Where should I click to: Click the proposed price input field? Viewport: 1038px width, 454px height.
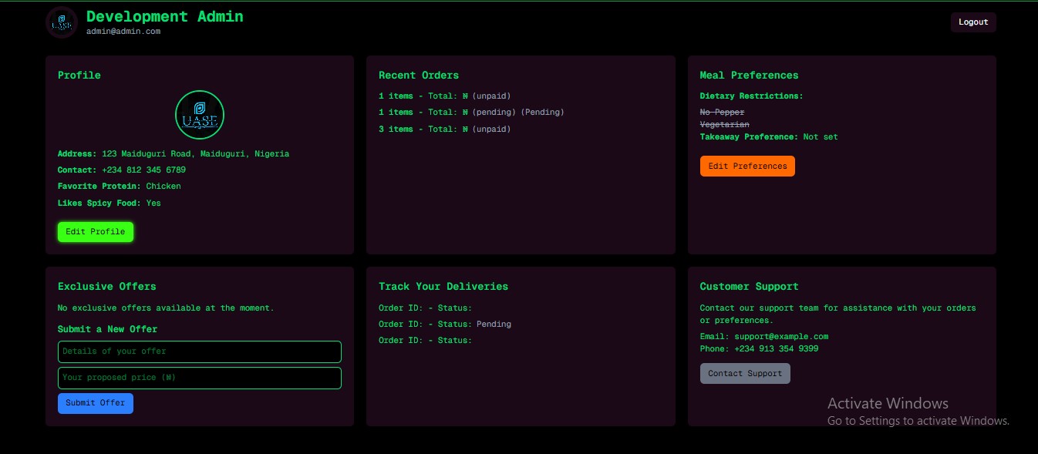(199, 378)
